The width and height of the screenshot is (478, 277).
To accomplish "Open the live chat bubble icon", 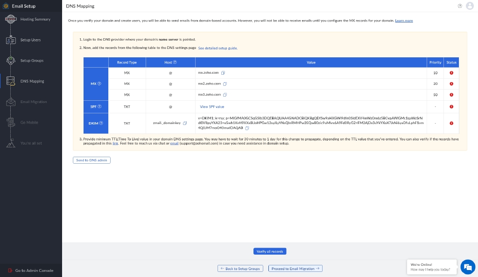I will point(468,267).
